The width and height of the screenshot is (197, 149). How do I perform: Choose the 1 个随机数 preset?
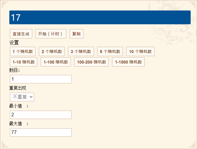pyautogui.click(x=23, y=51)
